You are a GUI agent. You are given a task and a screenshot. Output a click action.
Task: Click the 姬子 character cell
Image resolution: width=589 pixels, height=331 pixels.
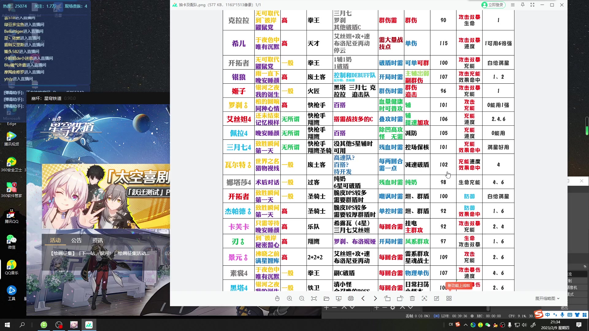tap(239, 91)
